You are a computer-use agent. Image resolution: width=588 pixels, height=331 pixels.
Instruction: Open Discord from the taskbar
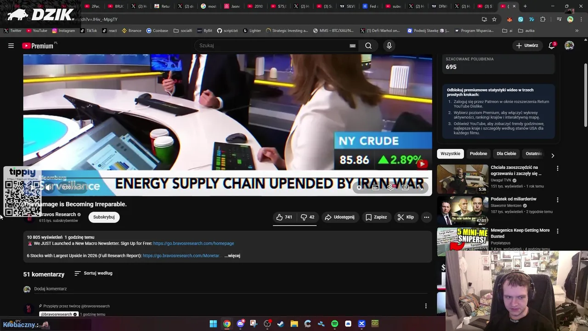coord(240,324)
